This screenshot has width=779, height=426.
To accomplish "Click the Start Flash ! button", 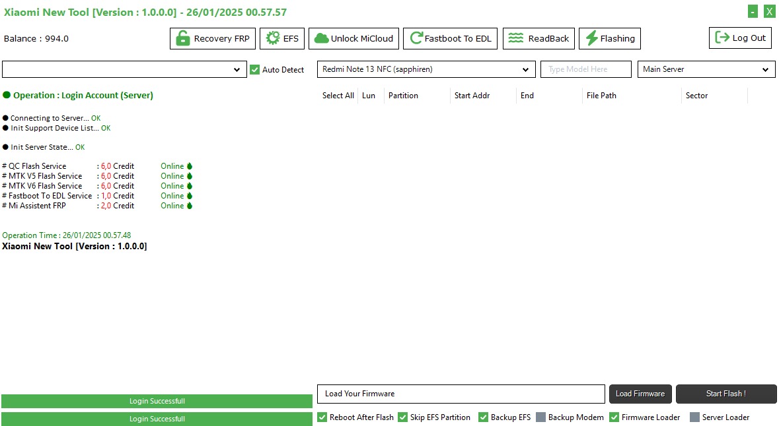I will (x=726, y=394).
